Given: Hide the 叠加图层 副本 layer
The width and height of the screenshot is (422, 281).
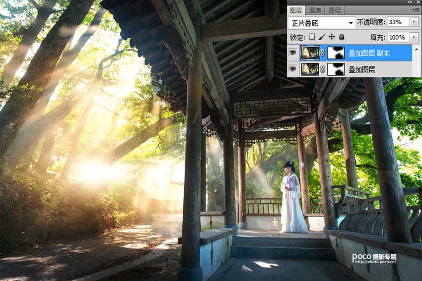Looking at the screenshot, I should tap(293, 53).
